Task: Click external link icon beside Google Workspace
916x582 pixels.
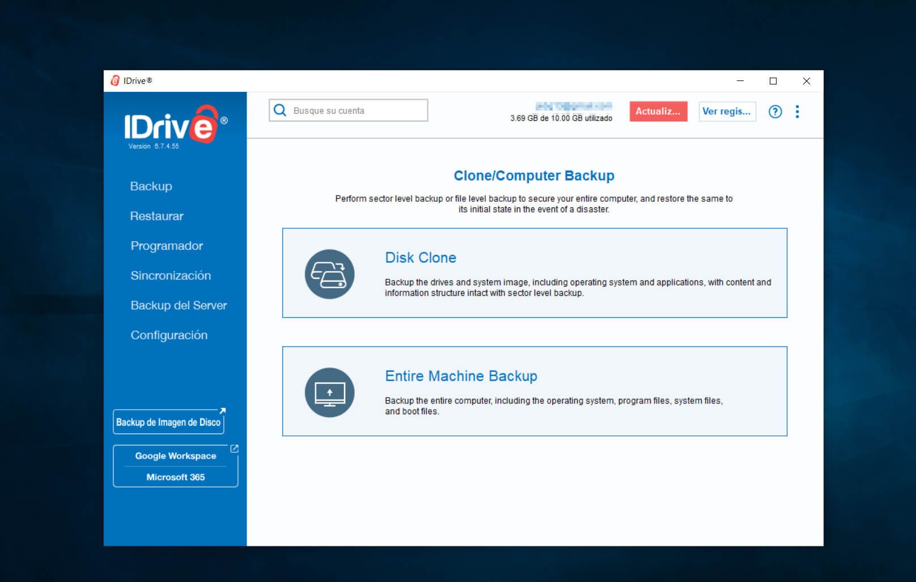Action: (234, 449)
